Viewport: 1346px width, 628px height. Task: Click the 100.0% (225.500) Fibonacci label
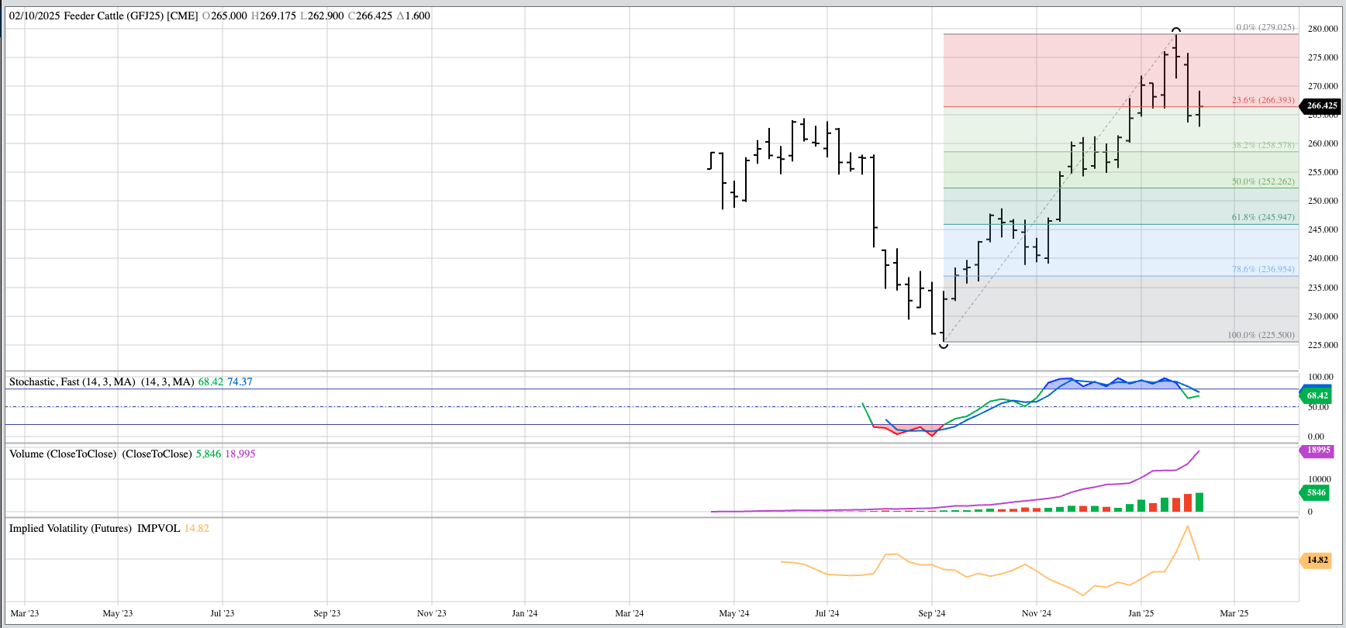[x=1260, y=335]
